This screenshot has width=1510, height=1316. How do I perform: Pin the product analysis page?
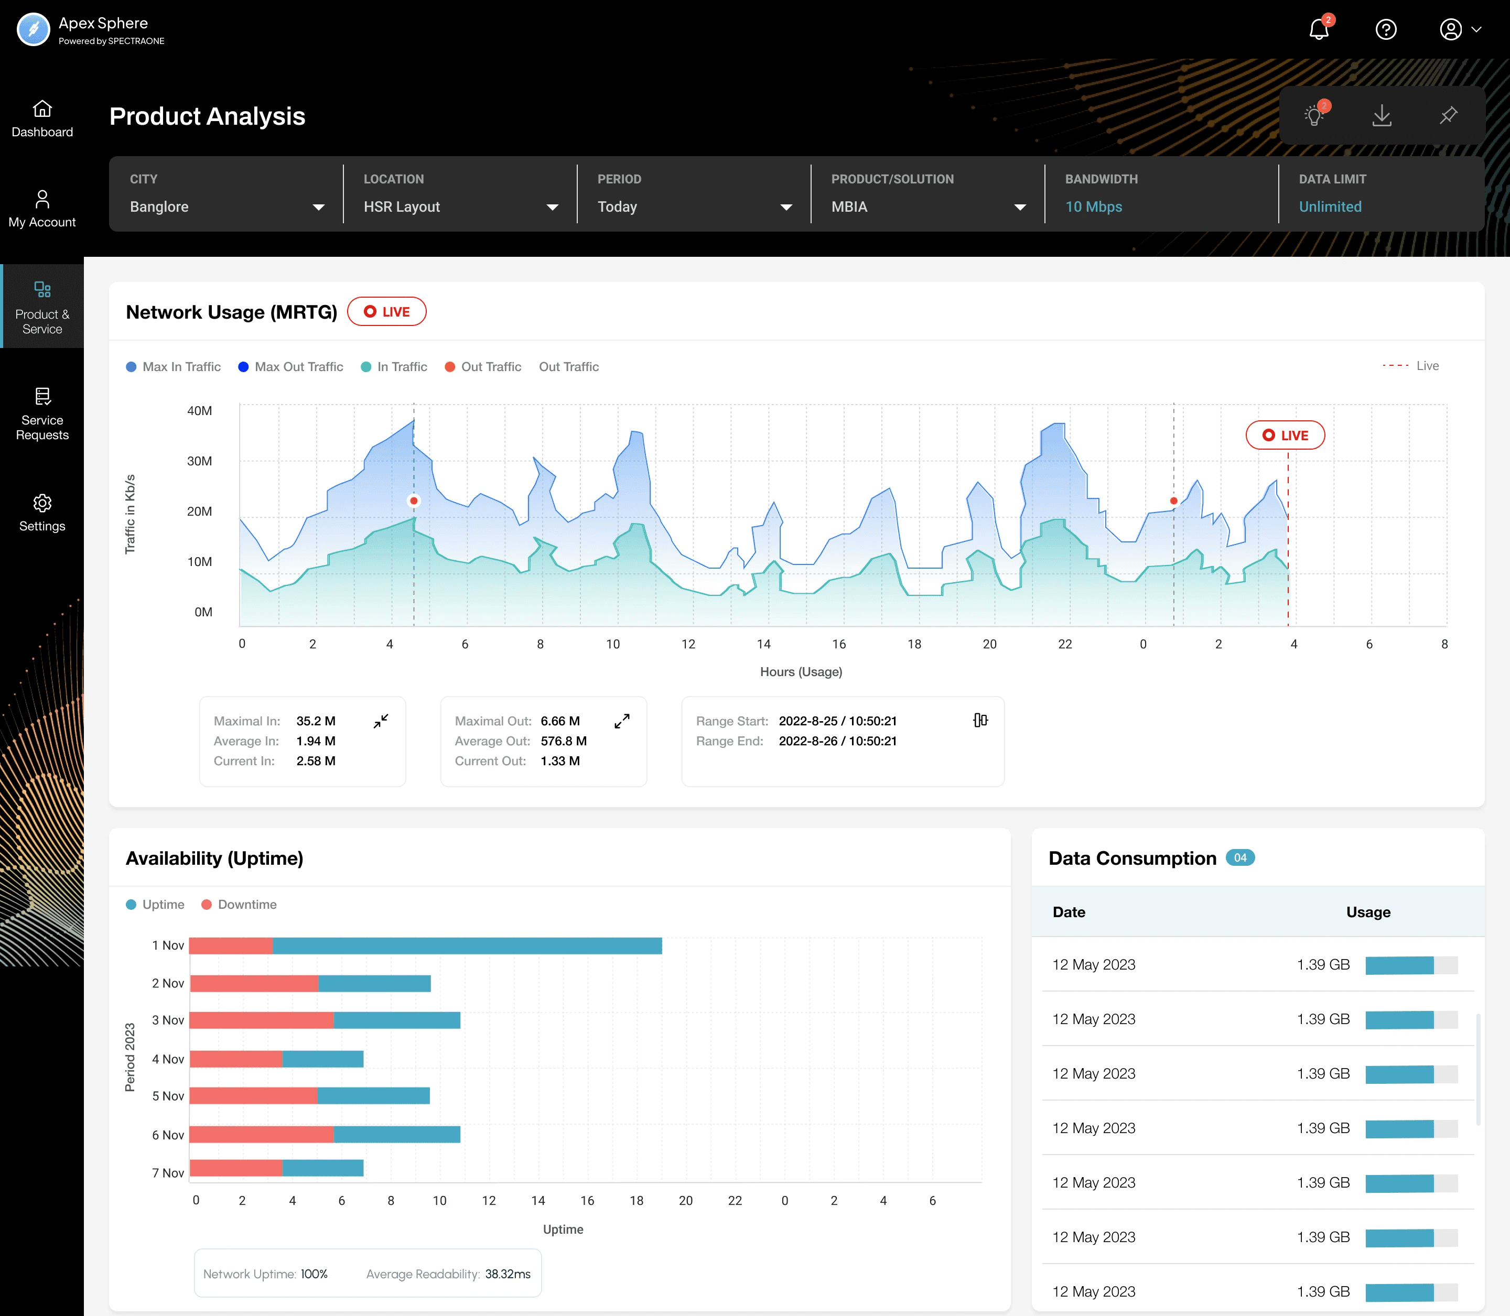click(x=1448, y=115)
